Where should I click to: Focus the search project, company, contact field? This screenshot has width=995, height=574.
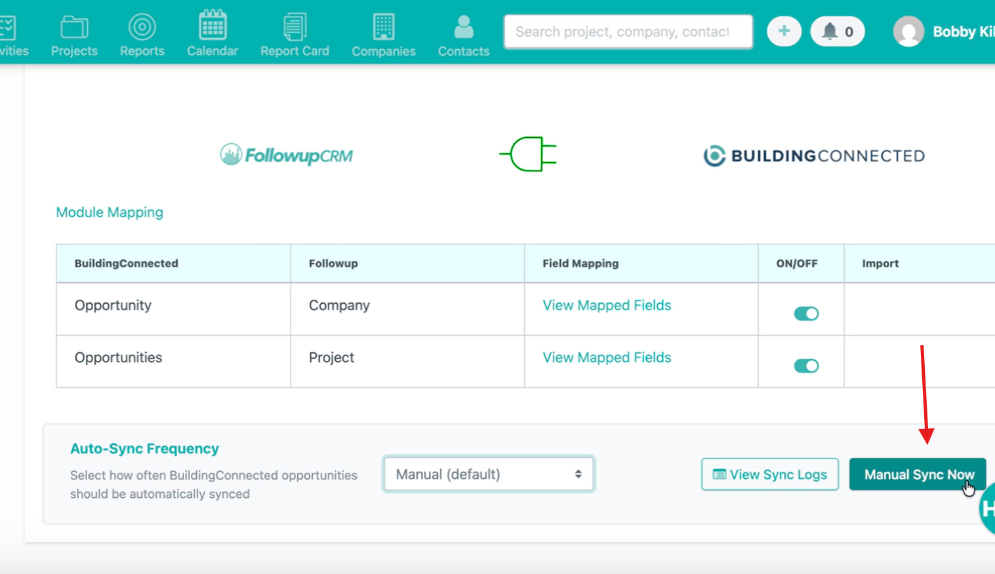tap(628, 31)
